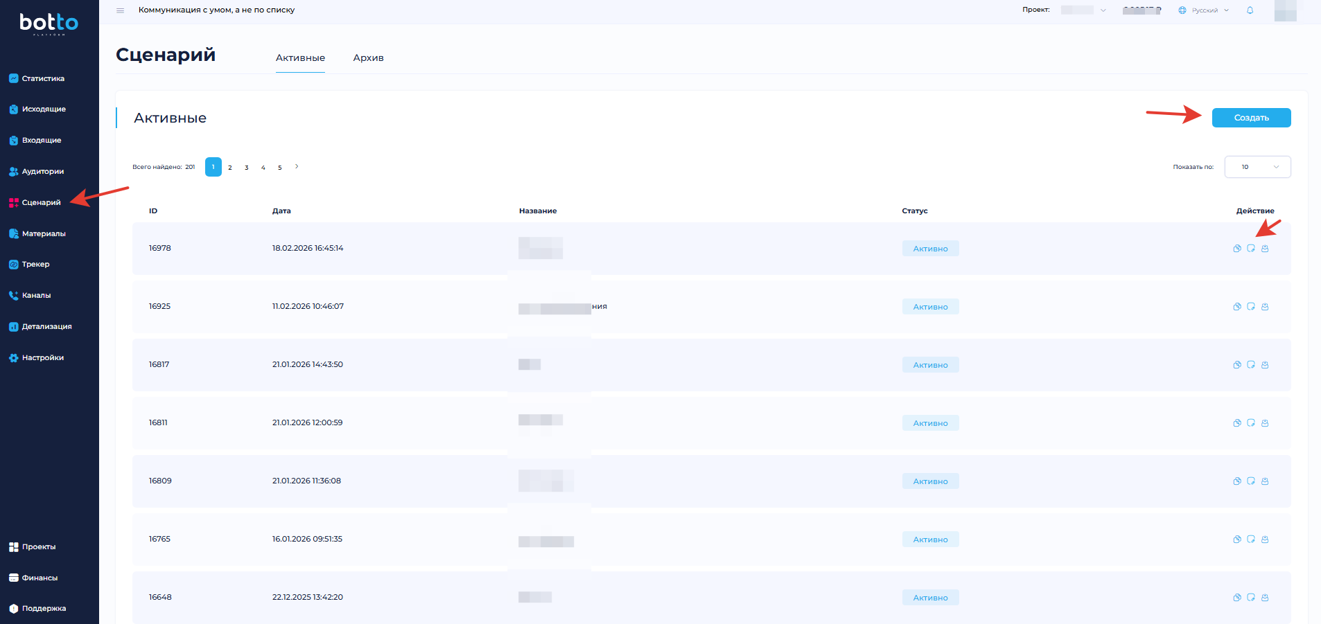Expand the Русский language dropdown
Screen dimensions: 1321x624
[x=1204, y=10]
